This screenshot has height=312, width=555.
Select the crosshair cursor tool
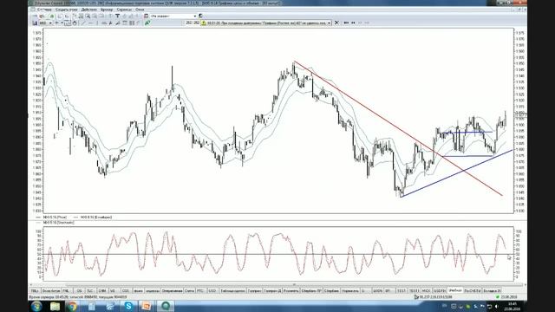56,23
